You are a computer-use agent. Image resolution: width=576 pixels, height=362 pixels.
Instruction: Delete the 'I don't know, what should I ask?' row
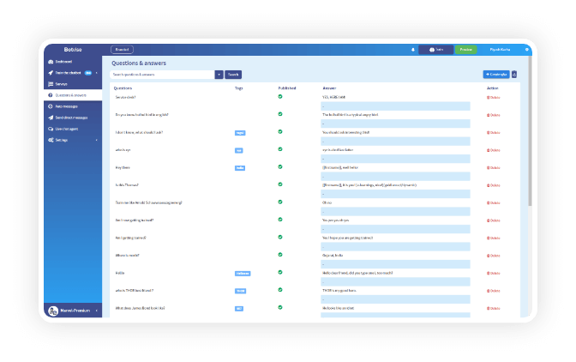(494, 133)
